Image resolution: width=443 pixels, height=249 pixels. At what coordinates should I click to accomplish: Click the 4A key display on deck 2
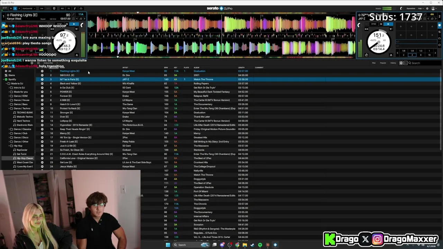pyautogui.click(x=432, y=14)
